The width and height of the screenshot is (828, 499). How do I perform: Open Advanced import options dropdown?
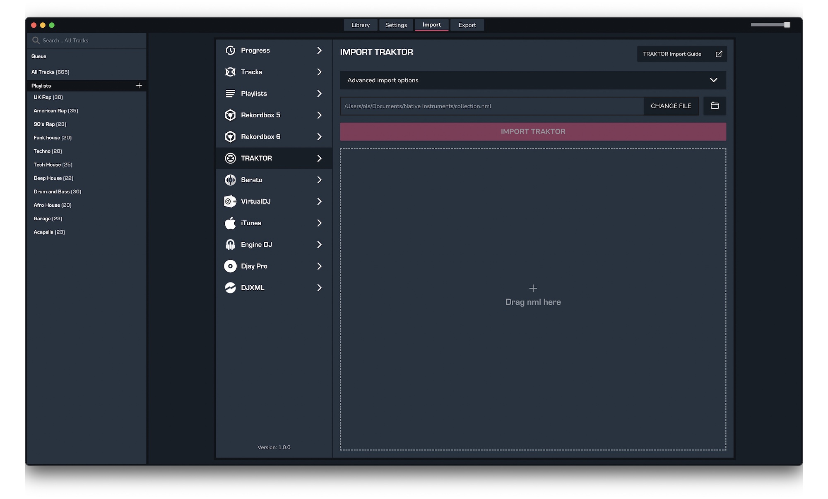tap(533, 80)
